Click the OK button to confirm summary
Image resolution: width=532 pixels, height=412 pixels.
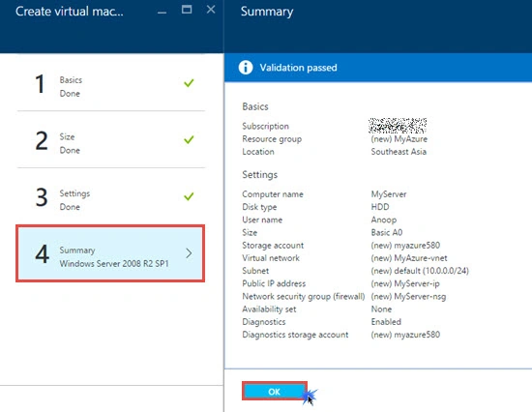(x=274, y=392)
